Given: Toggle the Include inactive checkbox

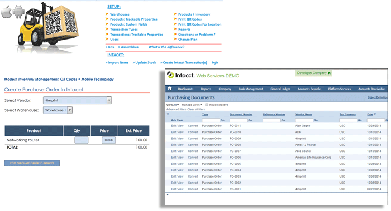Looking at the screenshot, I should tap(207, 105).
